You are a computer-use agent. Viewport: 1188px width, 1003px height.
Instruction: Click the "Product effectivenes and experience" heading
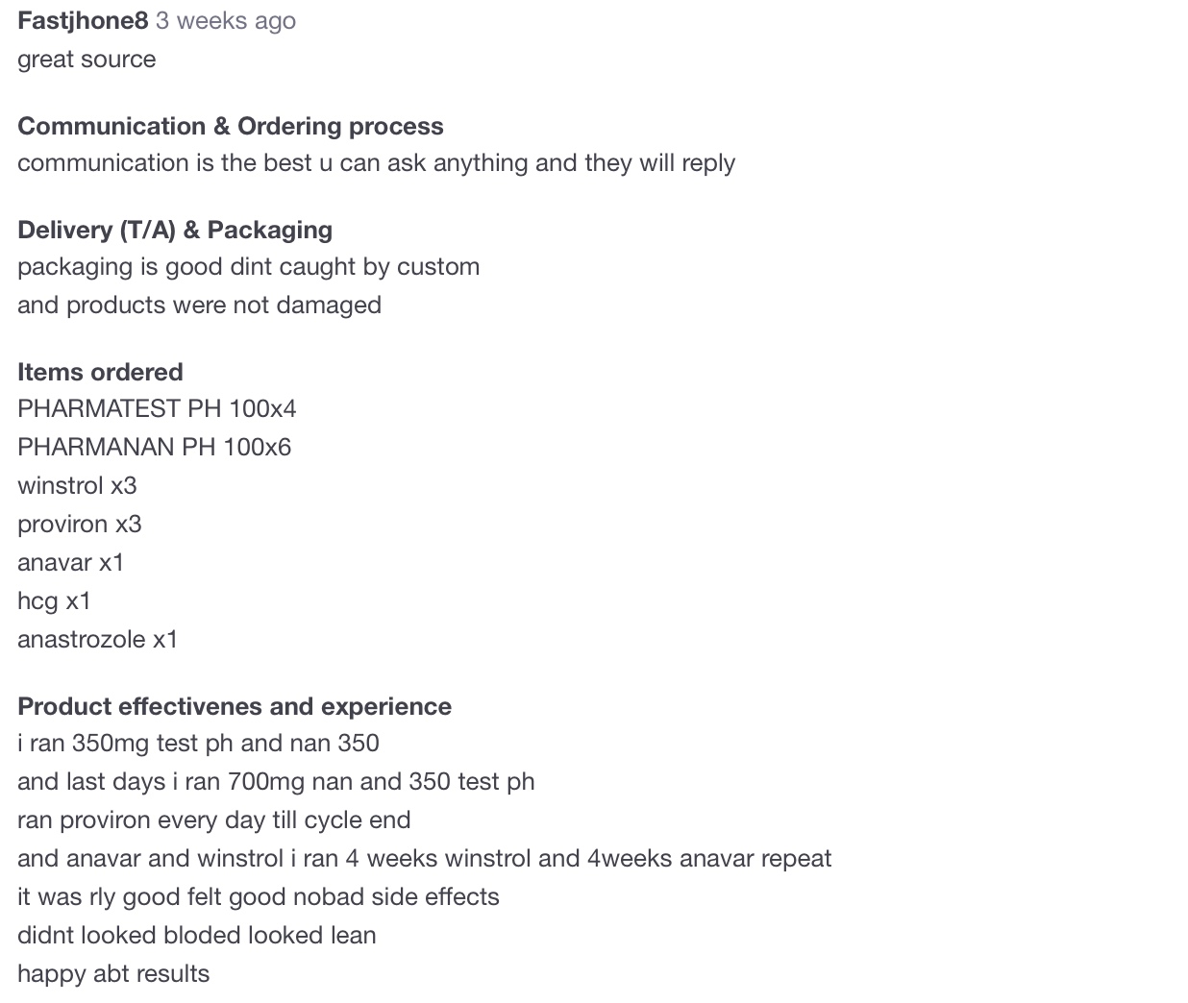click(235, 706)
